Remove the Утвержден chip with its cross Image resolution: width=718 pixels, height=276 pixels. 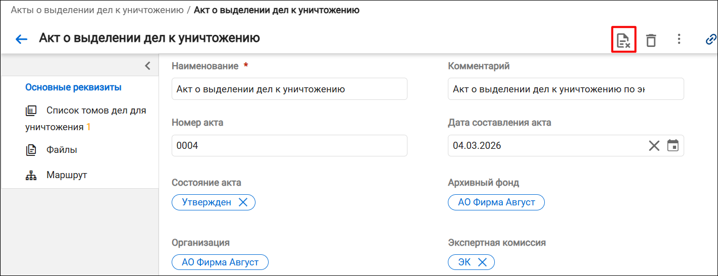click(x=243, y=202)
